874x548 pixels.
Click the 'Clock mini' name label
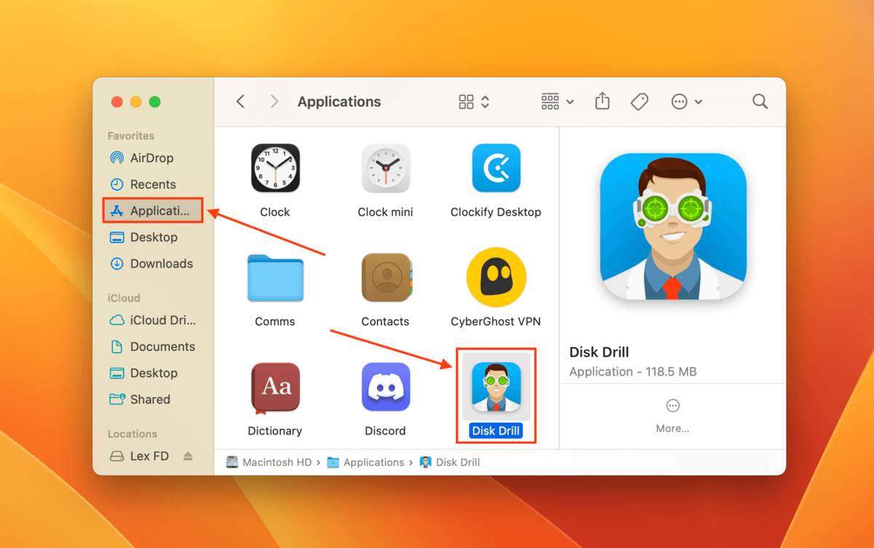coord(385,212)
